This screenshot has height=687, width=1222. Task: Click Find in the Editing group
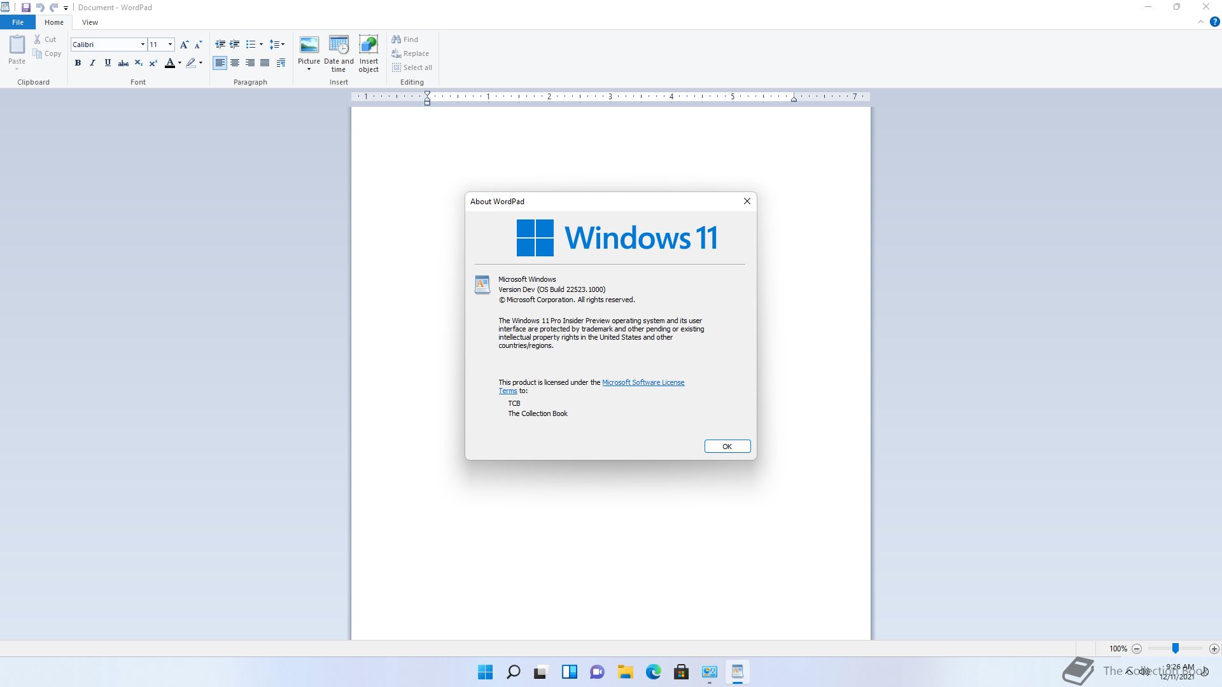tap(405, 39)
